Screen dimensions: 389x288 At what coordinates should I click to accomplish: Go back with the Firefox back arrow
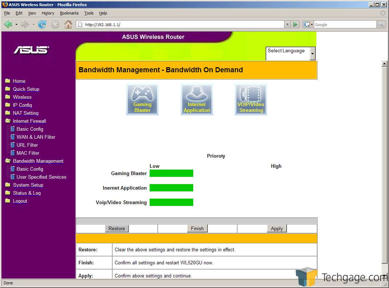click(x=8, y=24)
